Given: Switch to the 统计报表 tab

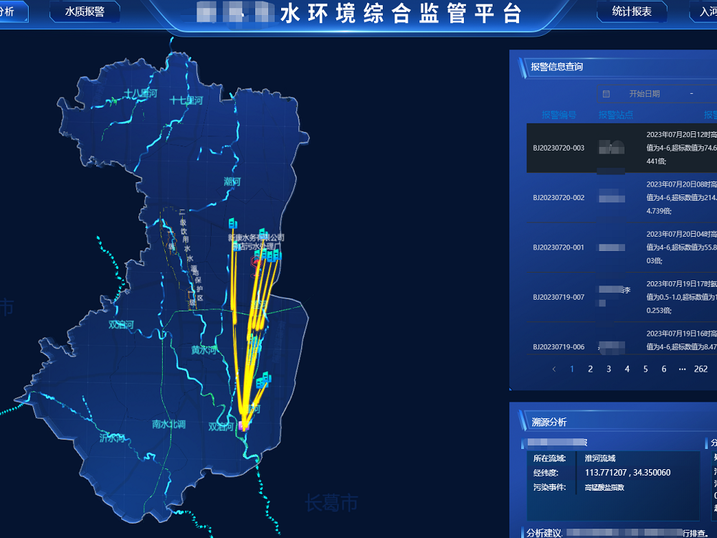Looking at the screenshot, I should tap(632, 11).
